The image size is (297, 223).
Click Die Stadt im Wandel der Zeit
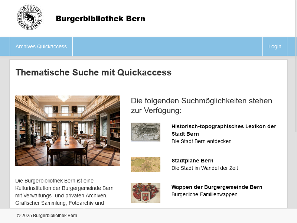[204, 168]
